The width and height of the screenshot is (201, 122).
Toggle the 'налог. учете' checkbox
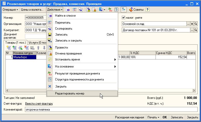pos(123,18)
